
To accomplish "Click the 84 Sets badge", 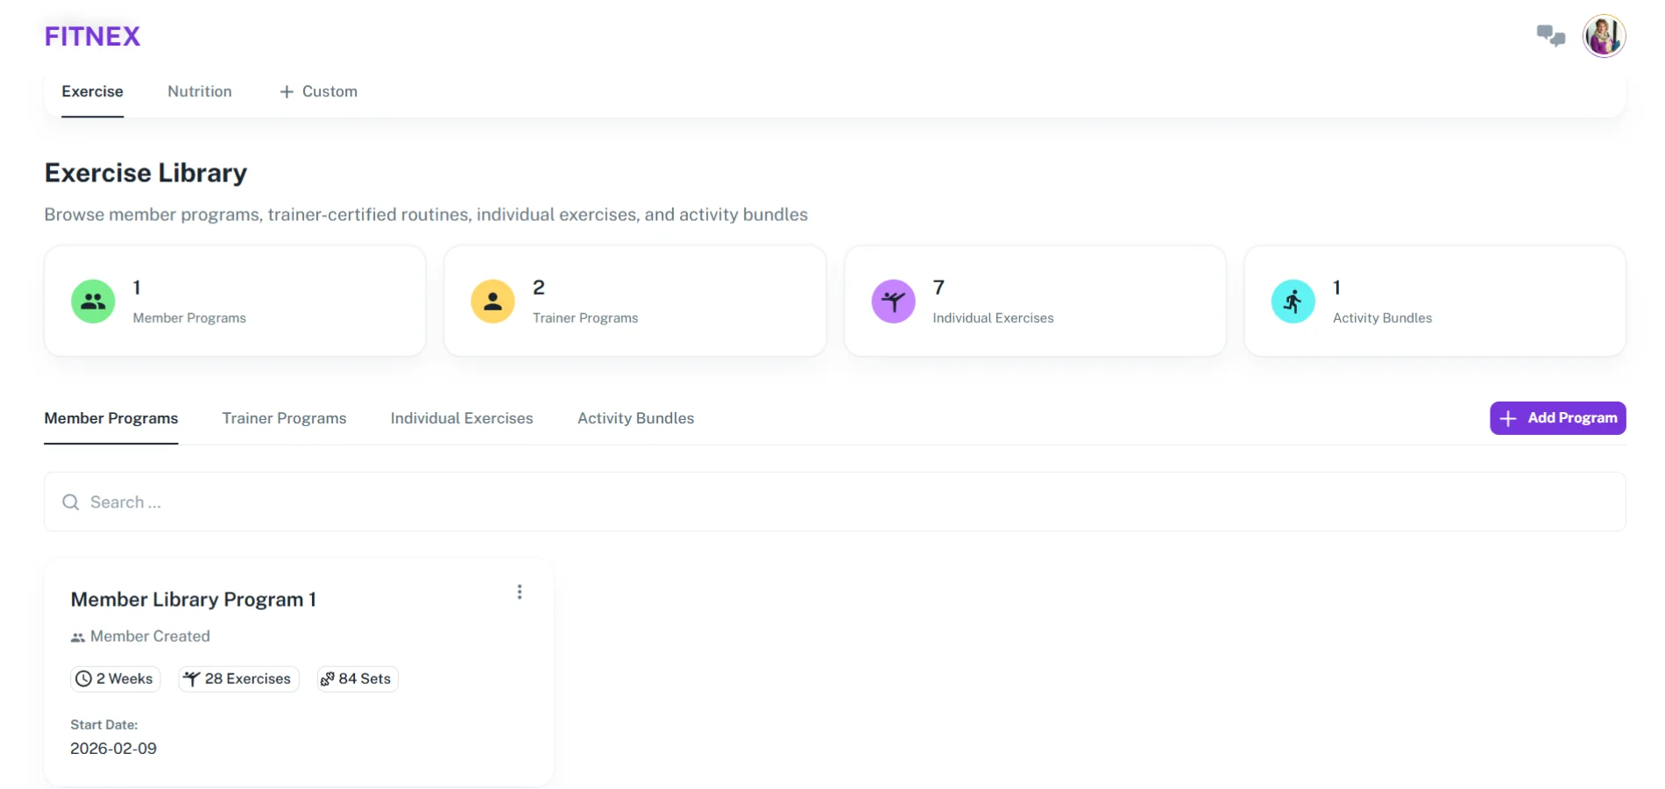I will pos(358,679).
